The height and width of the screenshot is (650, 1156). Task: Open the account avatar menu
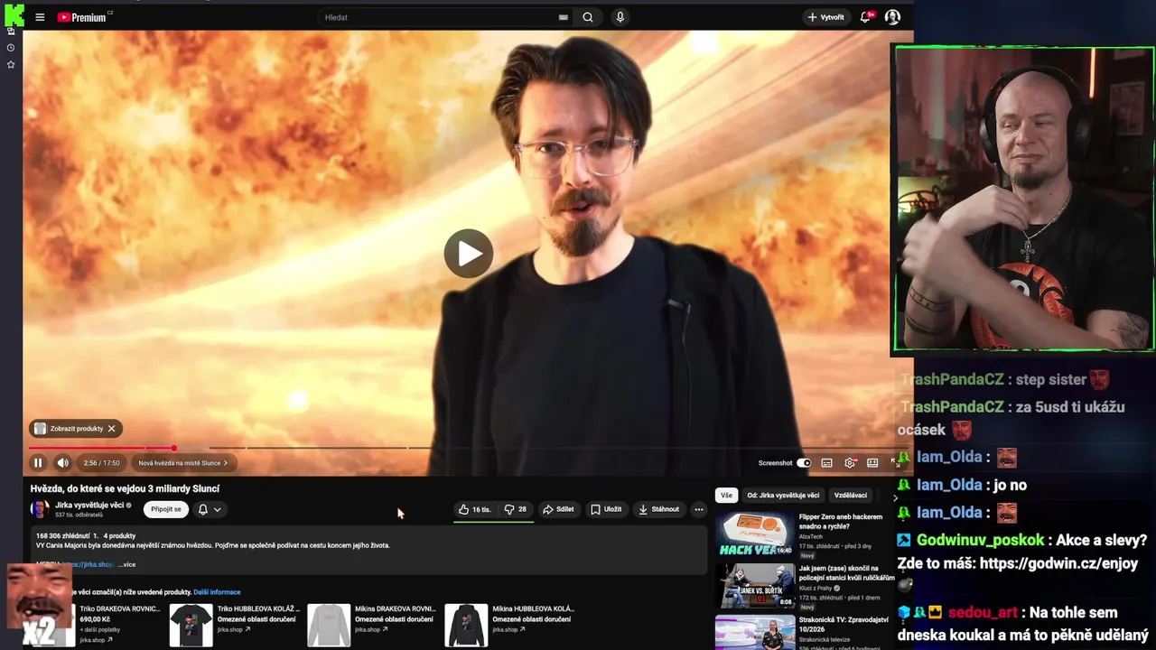point(892,17)
